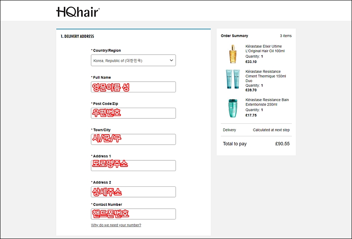Click the Ciment Thermique Duo product image
Image resolution: width=352 pixels, height=239 pixels.
pyautogui.click(x=233, y=79)
